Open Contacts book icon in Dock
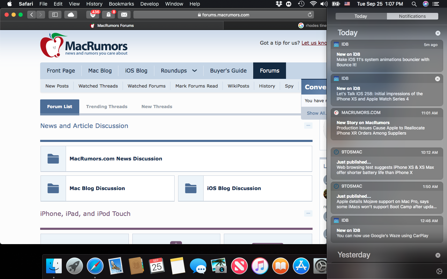 (x=136, y=267)
